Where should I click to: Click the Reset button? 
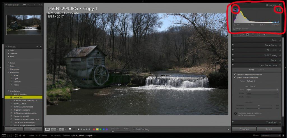[x=269, y=129]
